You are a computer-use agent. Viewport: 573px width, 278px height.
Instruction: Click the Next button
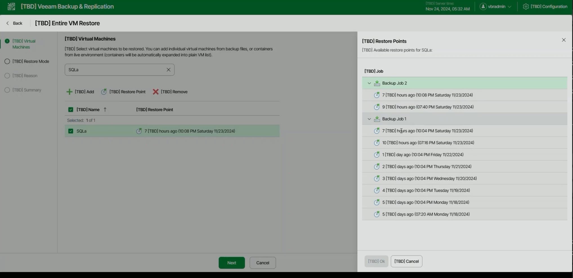(232, 263)
